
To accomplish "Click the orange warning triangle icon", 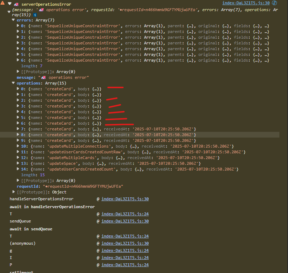I will click(3, 4).
